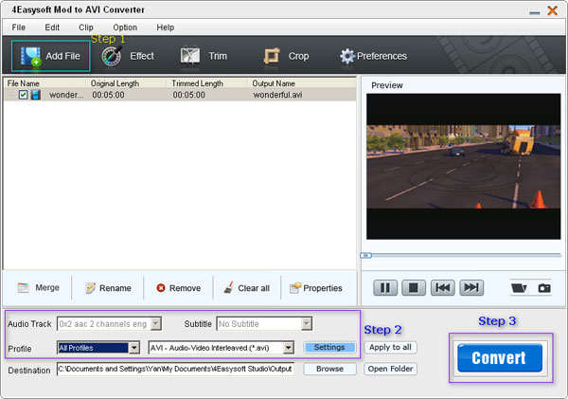Start conversion with Convert button
Screen dimensions: 568x399
(x=500, y=358)
